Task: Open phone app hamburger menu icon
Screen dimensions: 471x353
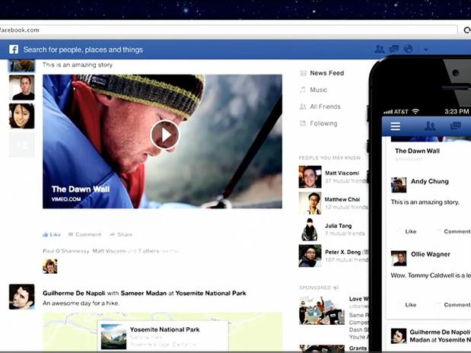Action: pos(396,126)
